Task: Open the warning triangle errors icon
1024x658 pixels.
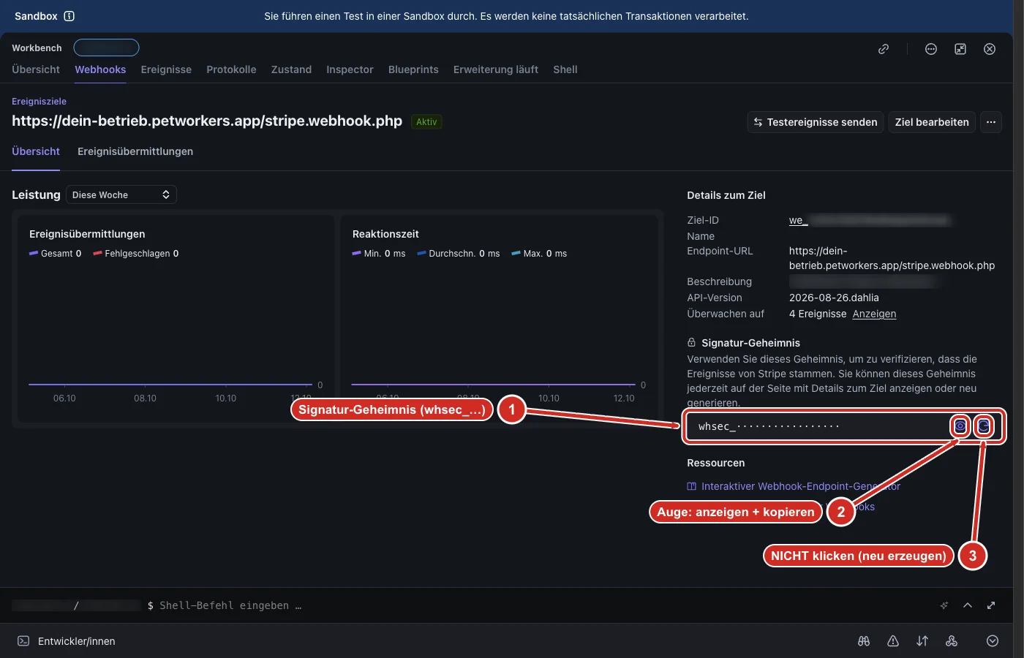Action: [893, 641]
